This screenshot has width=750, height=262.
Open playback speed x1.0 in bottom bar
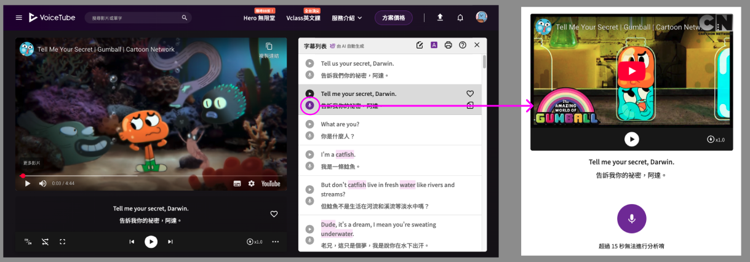[254, 242]
